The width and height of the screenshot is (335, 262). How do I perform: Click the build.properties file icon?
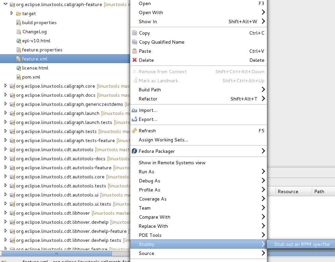pyautogui.click(x=18, y=23)
